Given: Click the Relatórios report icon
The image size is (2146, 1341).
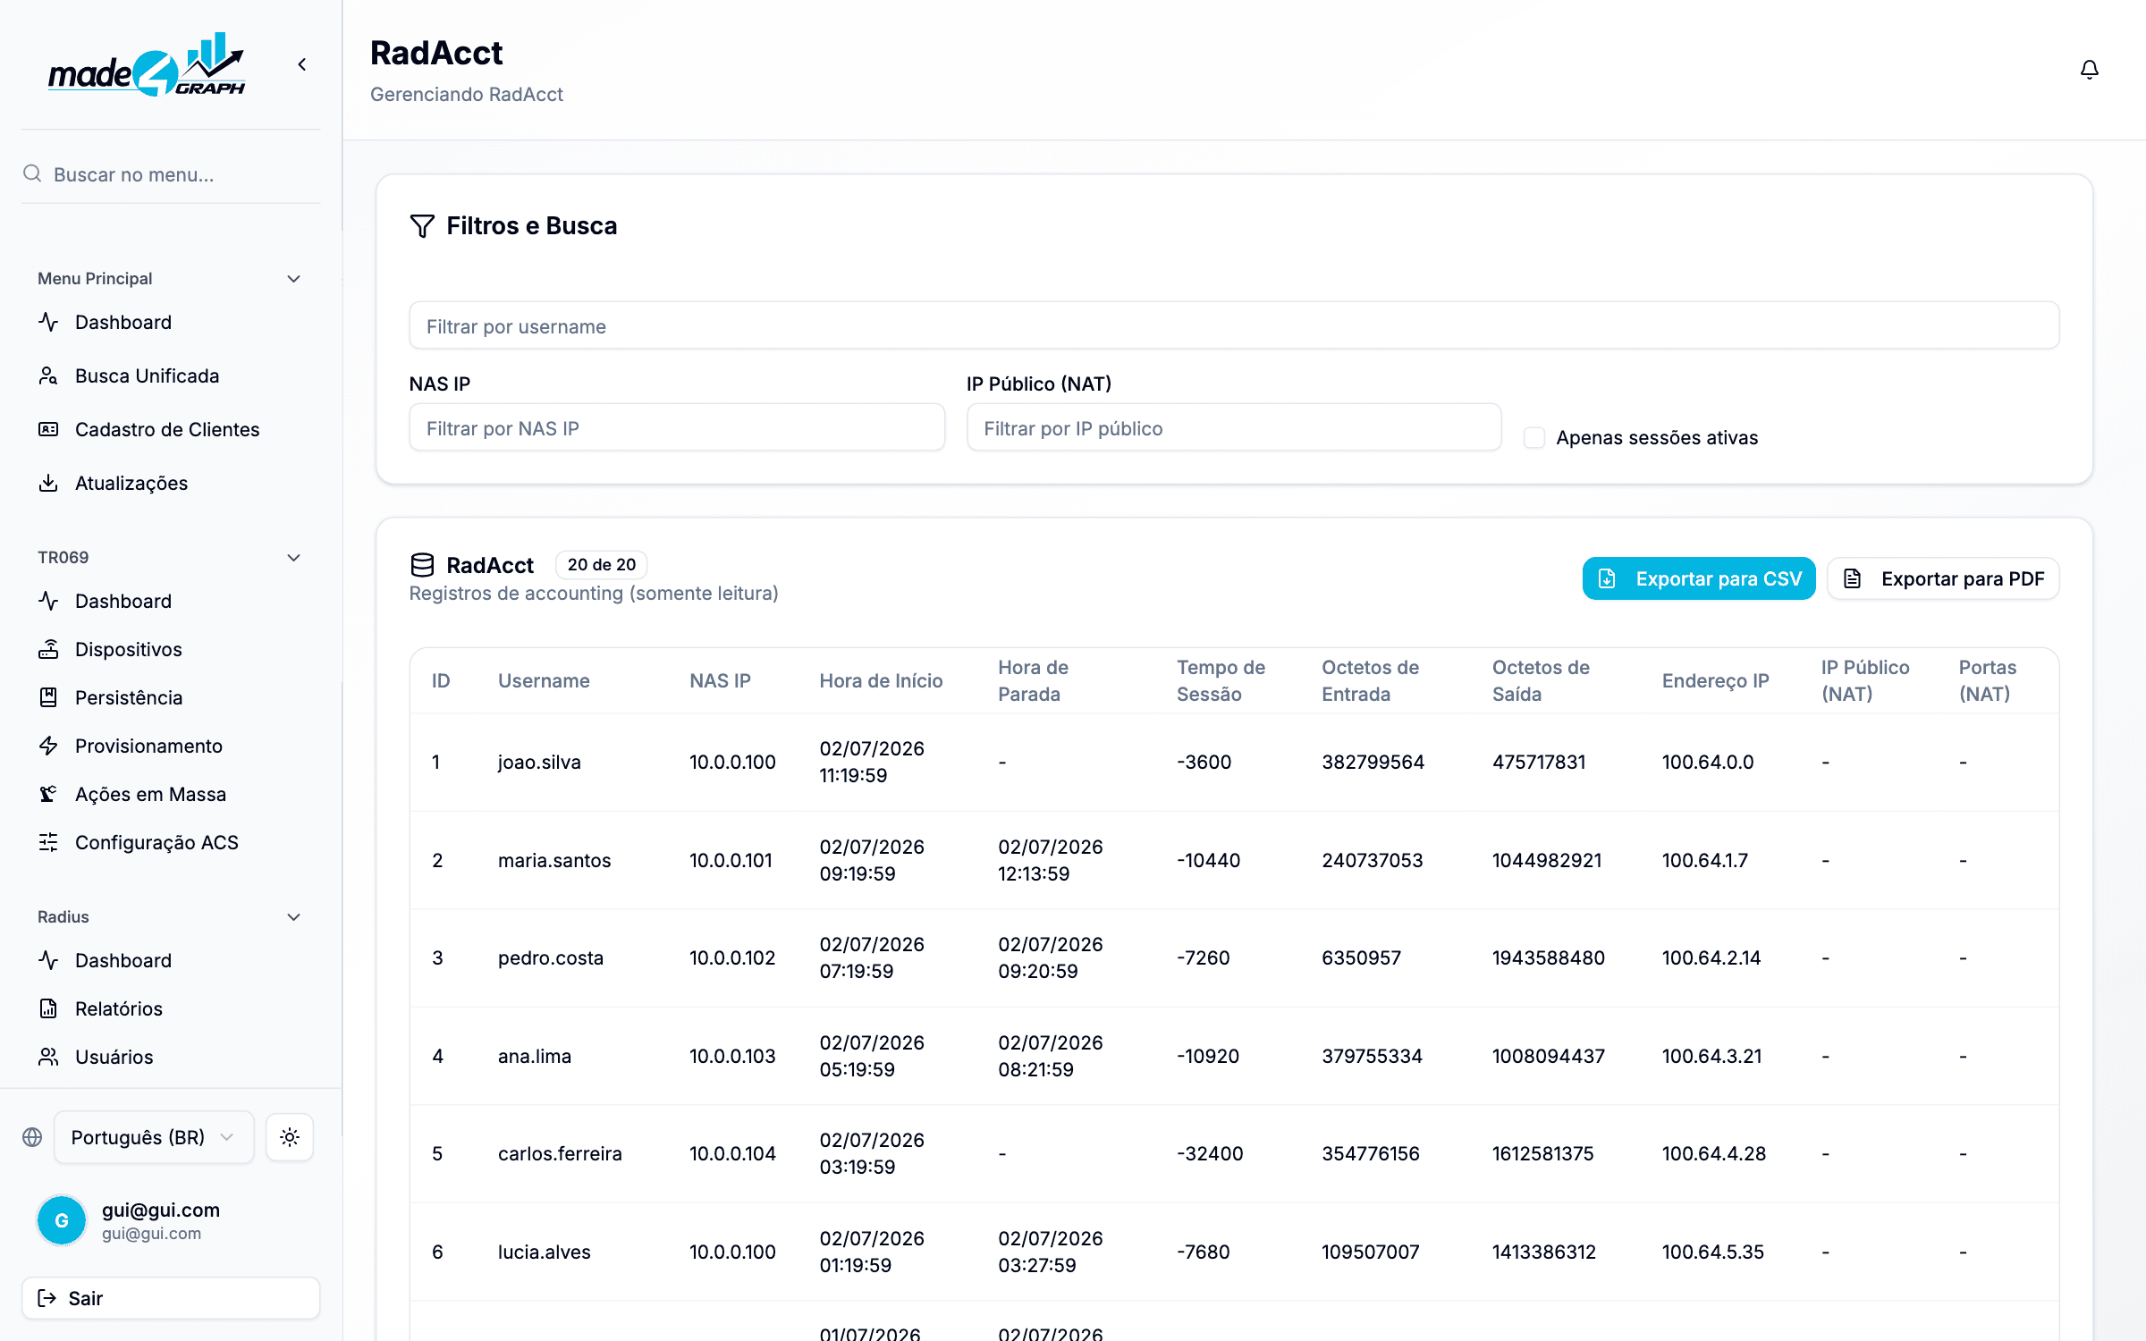Looking at the screenshot, I should coord(48,1008).
